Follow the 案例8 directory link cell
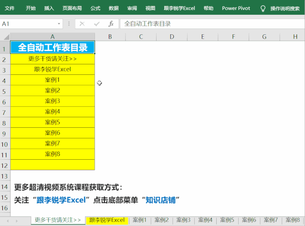 pyautogui.click(x=53, y=154)
